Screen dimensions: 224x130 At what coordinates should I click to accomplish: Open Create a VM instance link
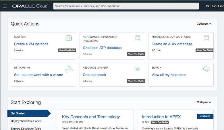31,44
